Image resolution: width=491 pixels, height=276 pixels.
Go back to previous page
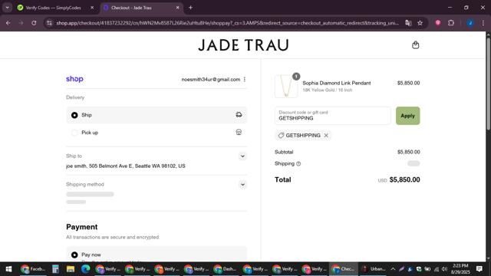click(x=8, y=23)
